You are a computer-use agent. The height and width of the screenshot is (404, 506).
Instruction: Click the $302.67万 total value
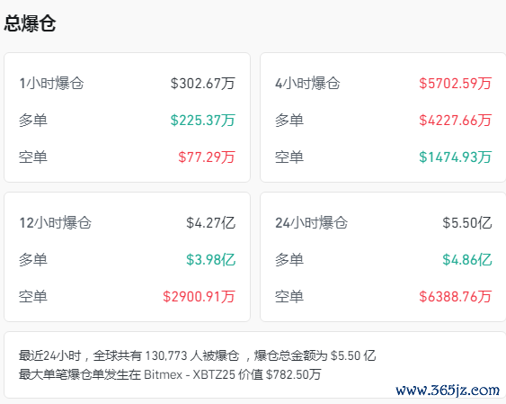pos(202,84)
